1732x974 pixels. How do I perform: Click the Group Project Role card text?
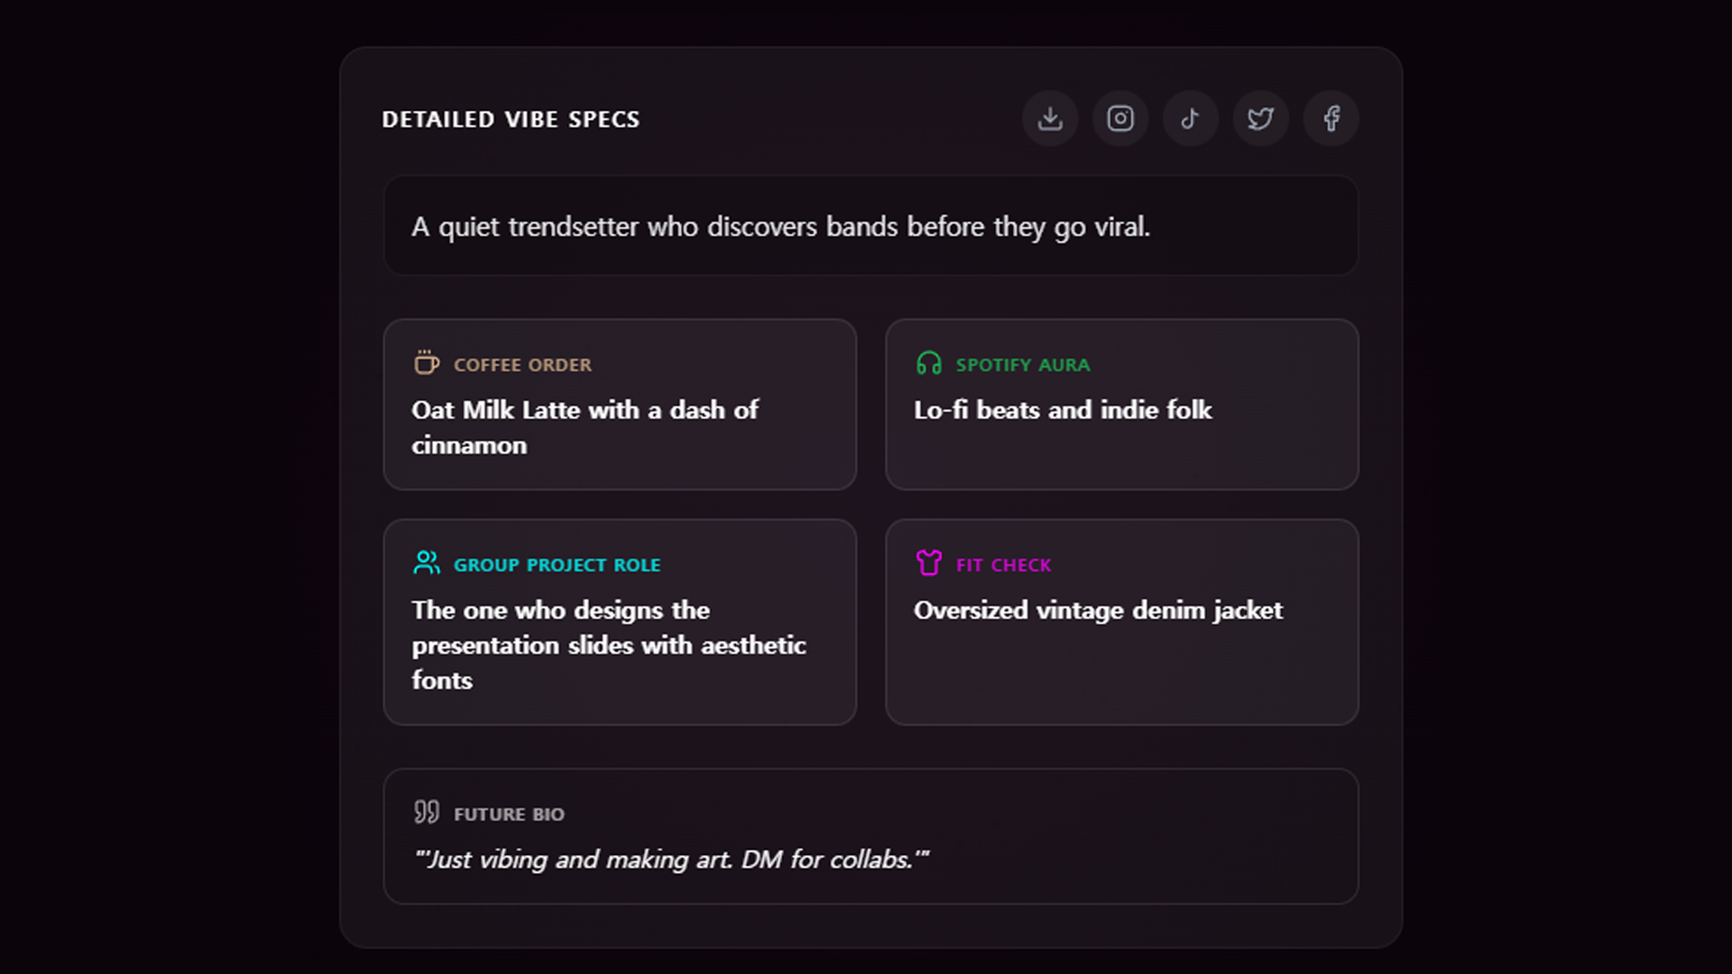point(608,645)
